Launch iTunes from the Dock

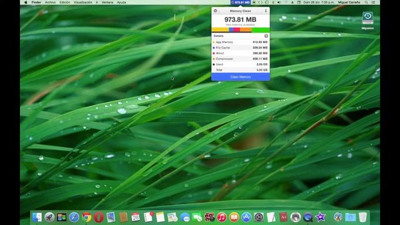pyautogui.click(x=222, y=217)
